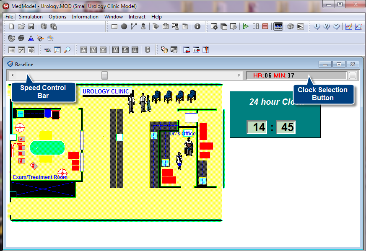This screenshot has width=366, height=251.
Task: Toggle the 'M' toolbar button
Action: (115, 50)
